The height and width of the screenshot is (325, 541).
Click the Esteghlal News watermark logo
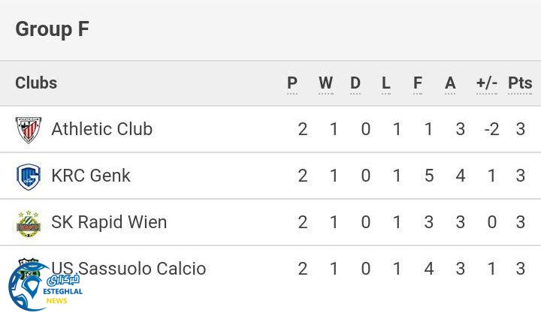click(x=45, y=287)
